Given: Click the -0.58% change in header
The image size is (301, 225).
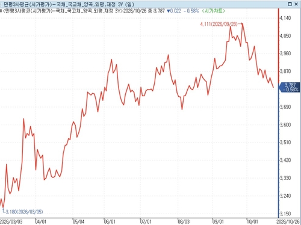Looking at the screenshot, I should tap(191, 11).
